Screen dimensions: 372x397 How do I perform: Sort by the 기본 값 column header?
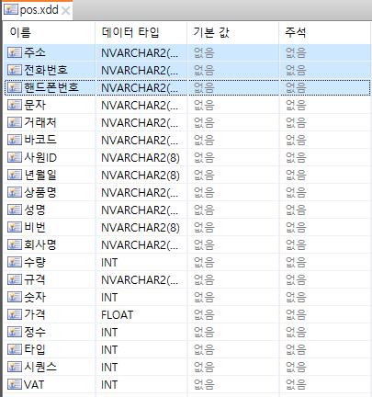point(232,32)
